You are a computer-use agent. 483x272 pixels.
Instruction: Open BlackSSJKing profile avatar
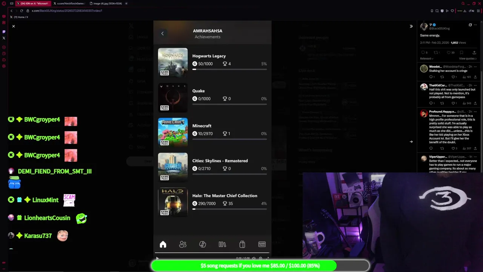424,26
